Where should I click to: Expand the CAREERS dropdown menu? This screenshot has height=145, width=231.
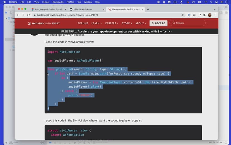tap(112, 23)
